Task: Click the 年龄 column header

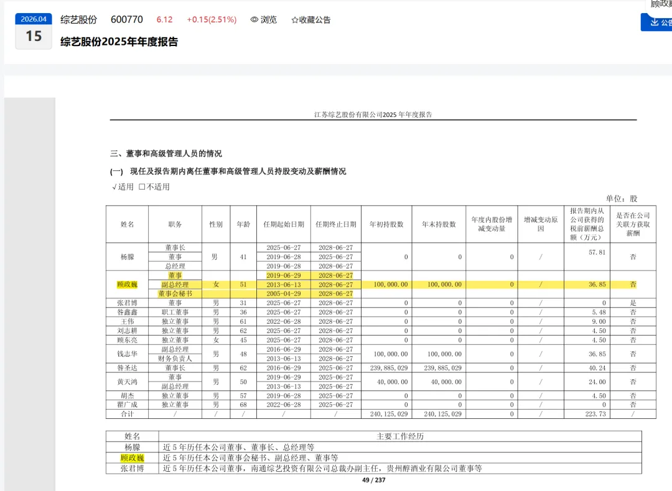Action: pos(243,224)
